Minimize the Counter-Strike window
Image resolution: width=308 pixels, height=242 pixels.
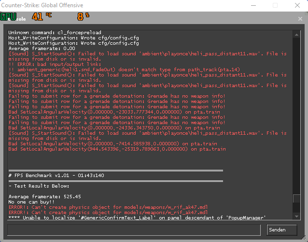pyautogui.click(x=253, y=5)
